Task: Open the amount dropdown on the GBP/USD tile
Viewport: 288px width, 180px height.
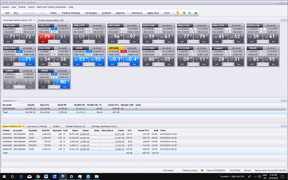Action: pos(128,41)
